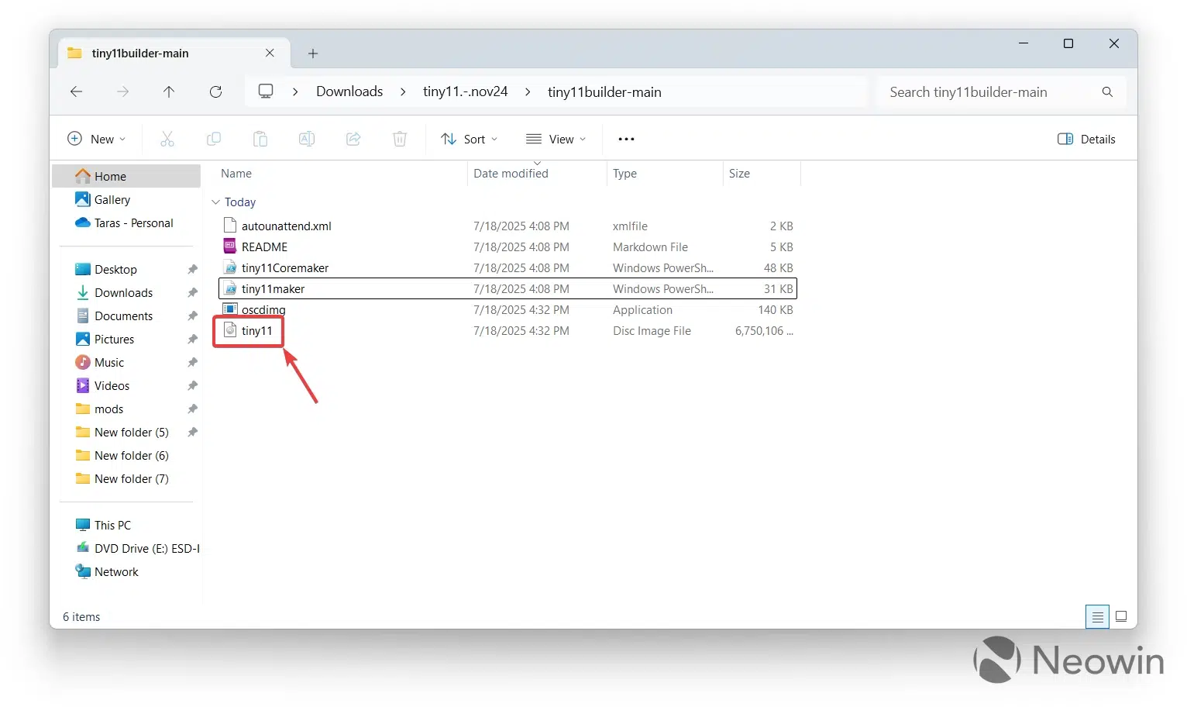Go back using the back arrow
This screenshot has height=707, width=1187.
pos(76,91)
